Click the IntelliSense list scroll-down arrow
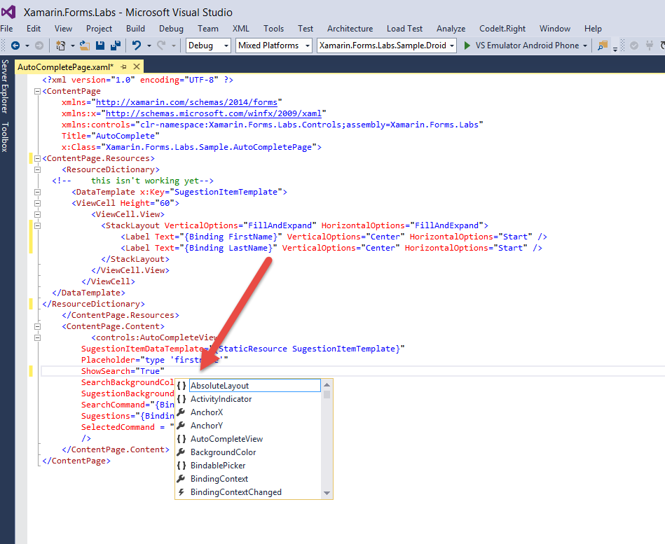Screen dimensions: 665x544 327,493
